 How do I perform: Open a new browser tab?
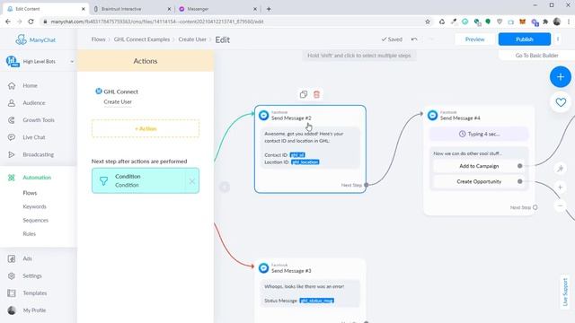(269, 9)
